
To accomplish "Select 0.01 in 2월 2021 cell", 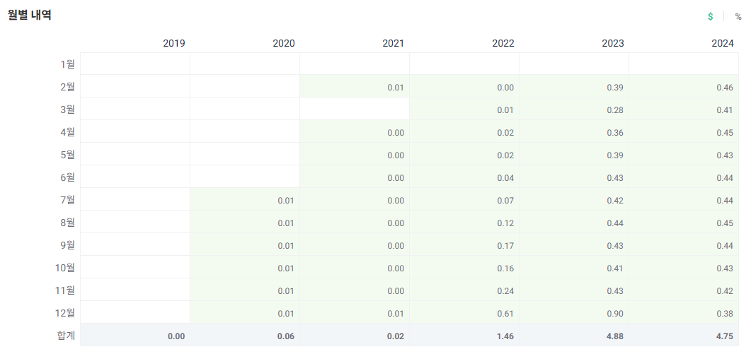I will click(396, 88).
